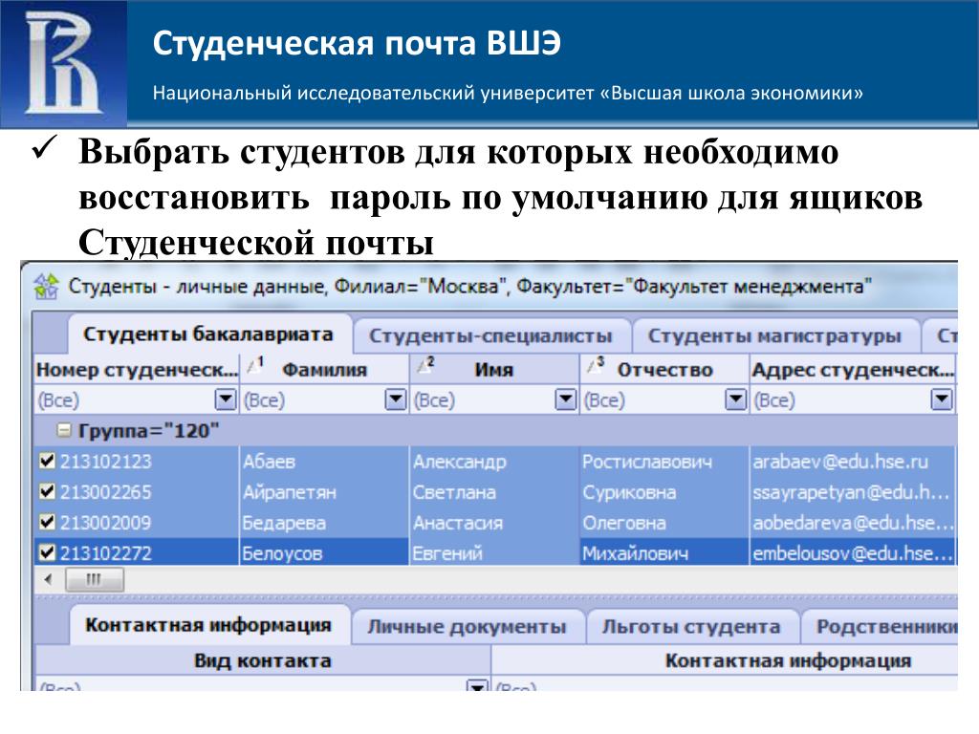Click first name Анастасия
Viewport: 979px width, 734px height.
pyautogui.click(x=458, y=523)
